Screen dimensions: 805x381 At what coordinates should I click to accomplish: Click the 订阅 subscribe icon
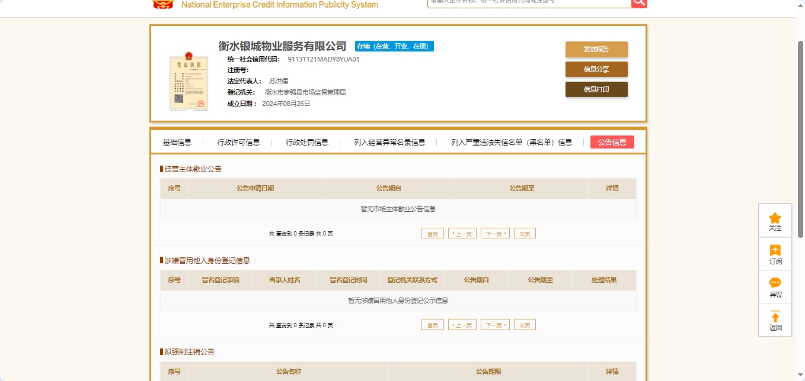pos(775,251)
